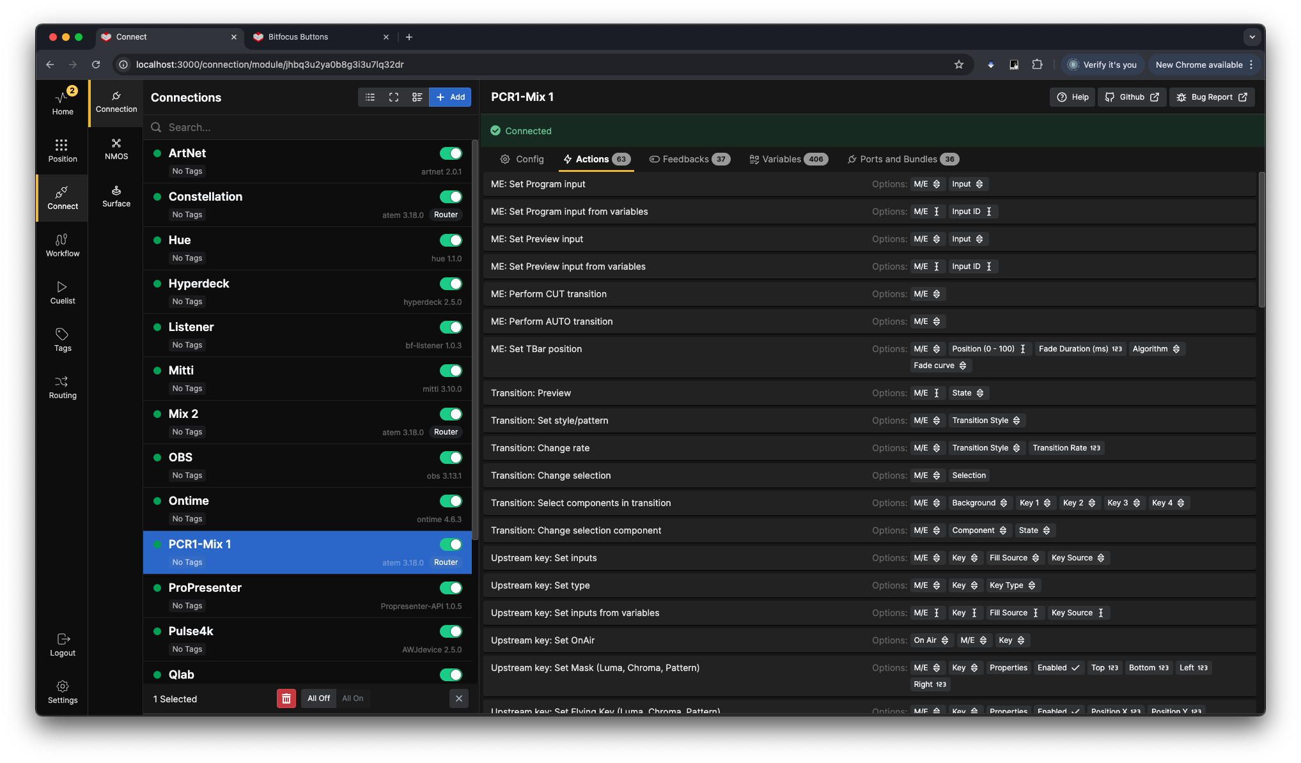Open the Chrome tab search chevron
Image resolution: width=1301 pixels, height=763 pixels.
[1252, 37]
